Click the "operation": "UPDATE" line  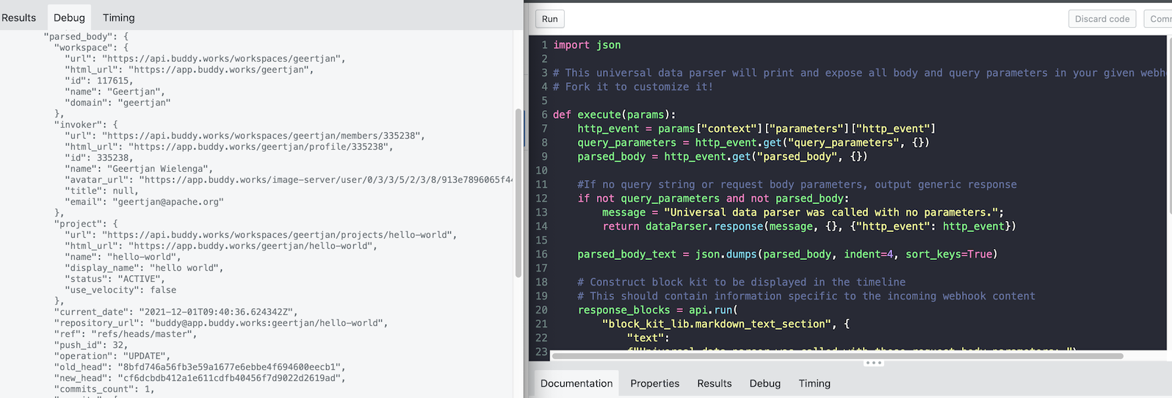112,356
